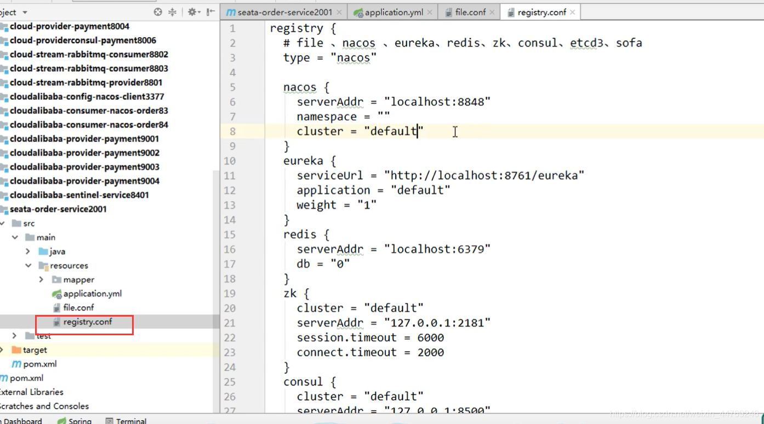764x424 pixels.
Task: Click the resources folder icon
Action: [43, 266]
